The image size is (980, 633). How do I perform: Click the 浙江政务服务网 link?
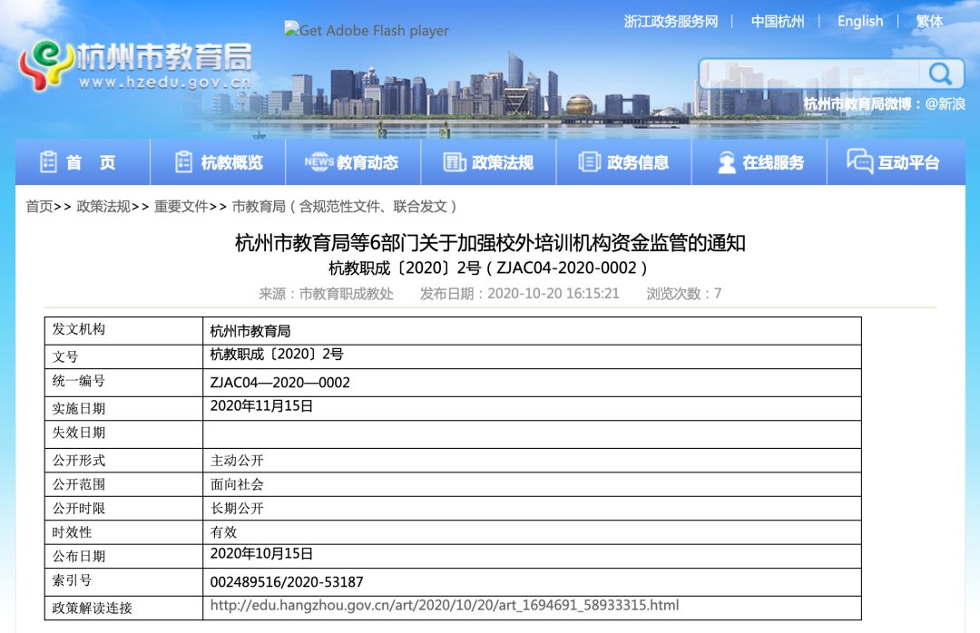[x=671, y=21]
